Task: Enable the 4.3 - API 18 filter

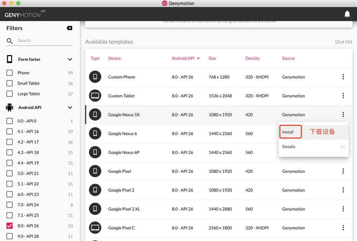Action: tap(9, 152)
